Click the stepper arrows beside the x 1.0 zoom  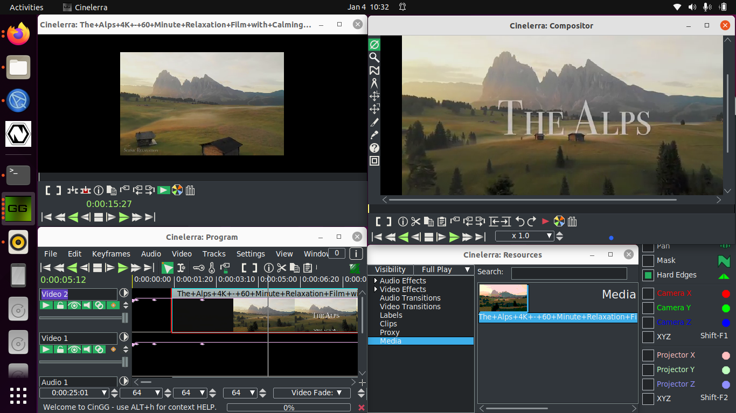tap(560, 236)
